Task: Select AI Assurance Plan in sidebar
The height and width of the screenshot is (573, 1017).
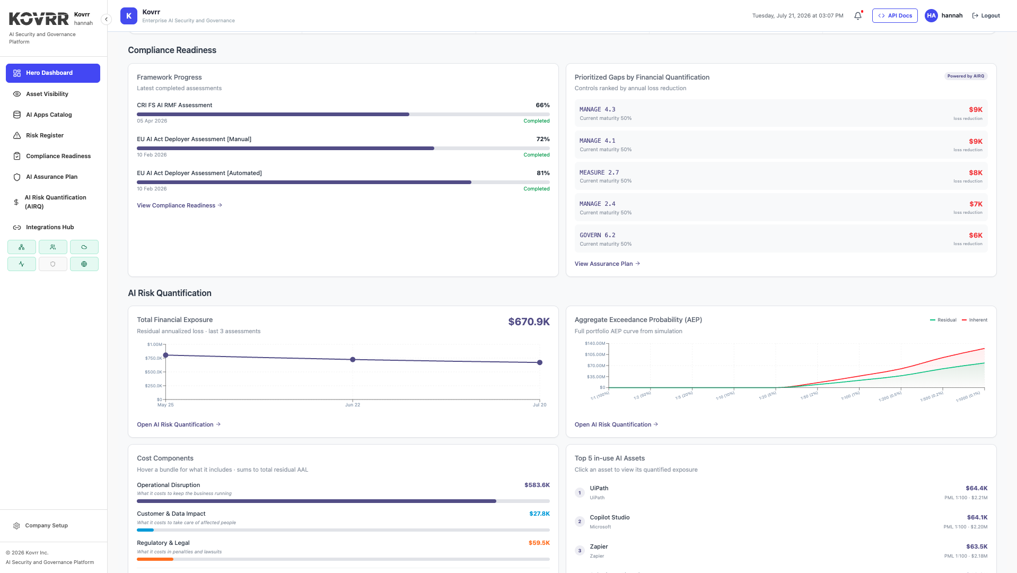Action: [53, 177]
